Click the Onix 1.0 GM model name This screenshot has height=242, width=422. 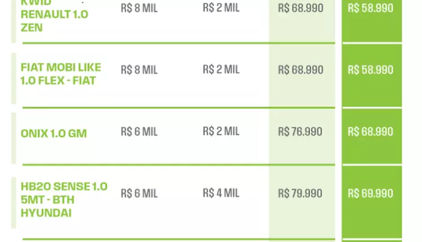click(x=53, y=133)
